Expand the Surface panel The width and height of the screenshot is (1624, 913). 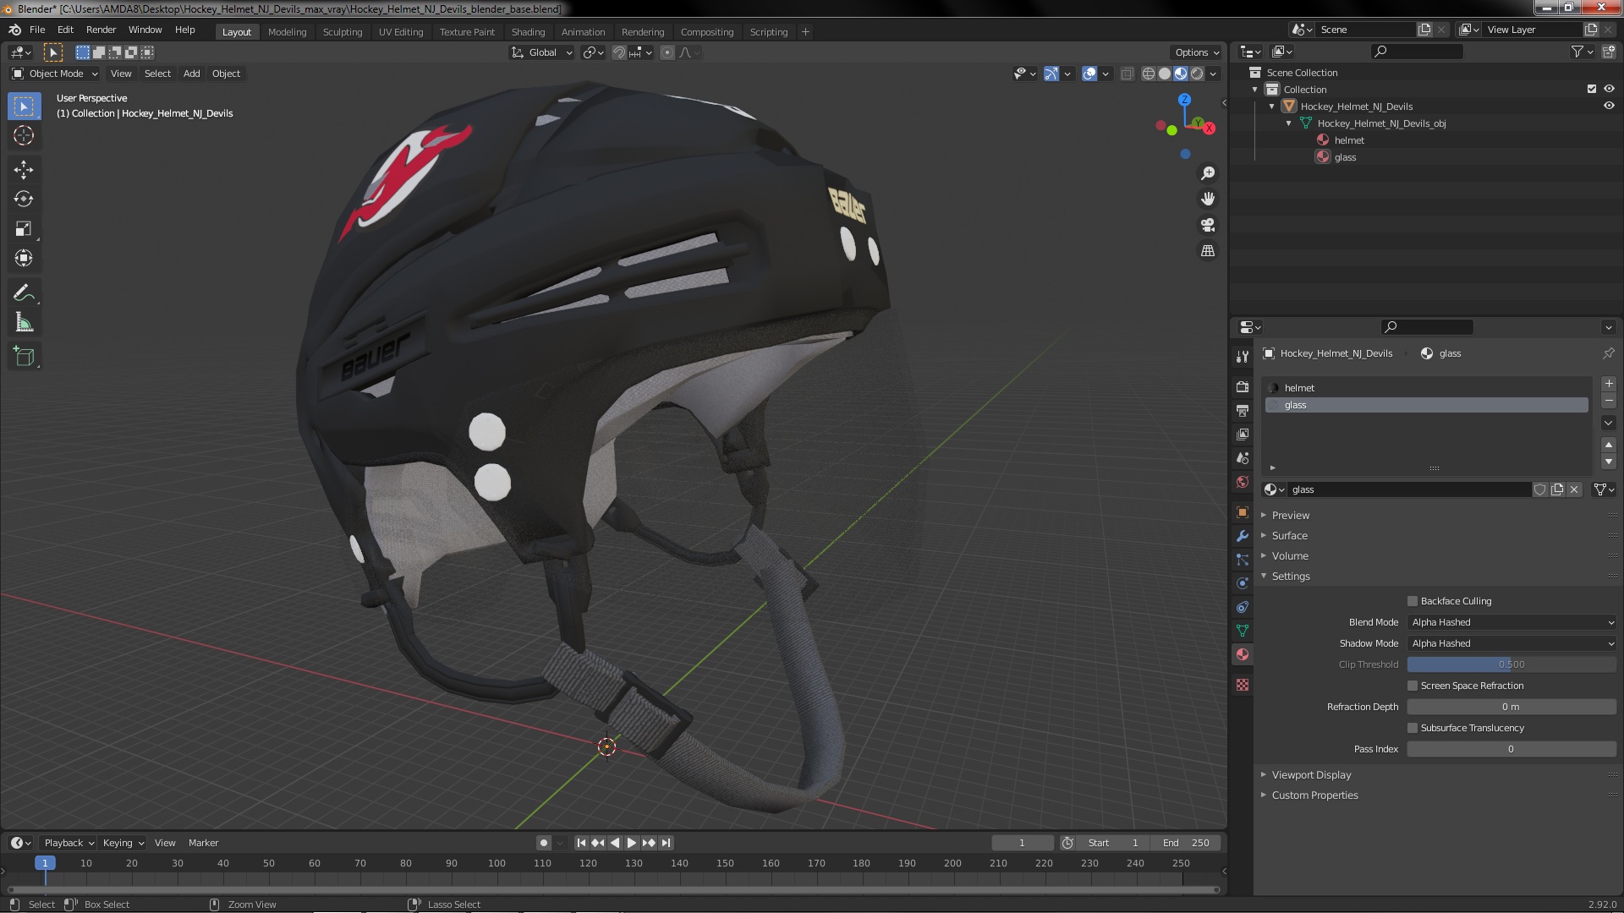[x=1289, y=535]
